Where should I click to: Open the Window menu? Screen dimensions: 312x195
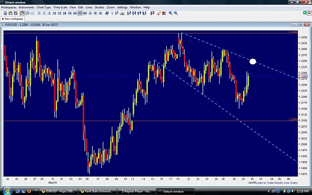135,7
